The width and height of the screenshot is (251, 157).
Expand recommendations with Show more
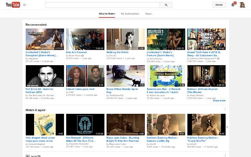[x=219, y=100]
